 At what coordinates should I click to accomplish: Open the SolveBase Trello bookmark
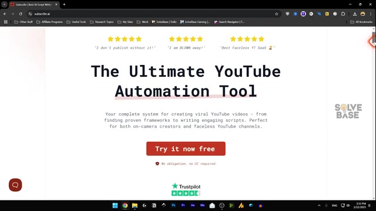(164, 22)
